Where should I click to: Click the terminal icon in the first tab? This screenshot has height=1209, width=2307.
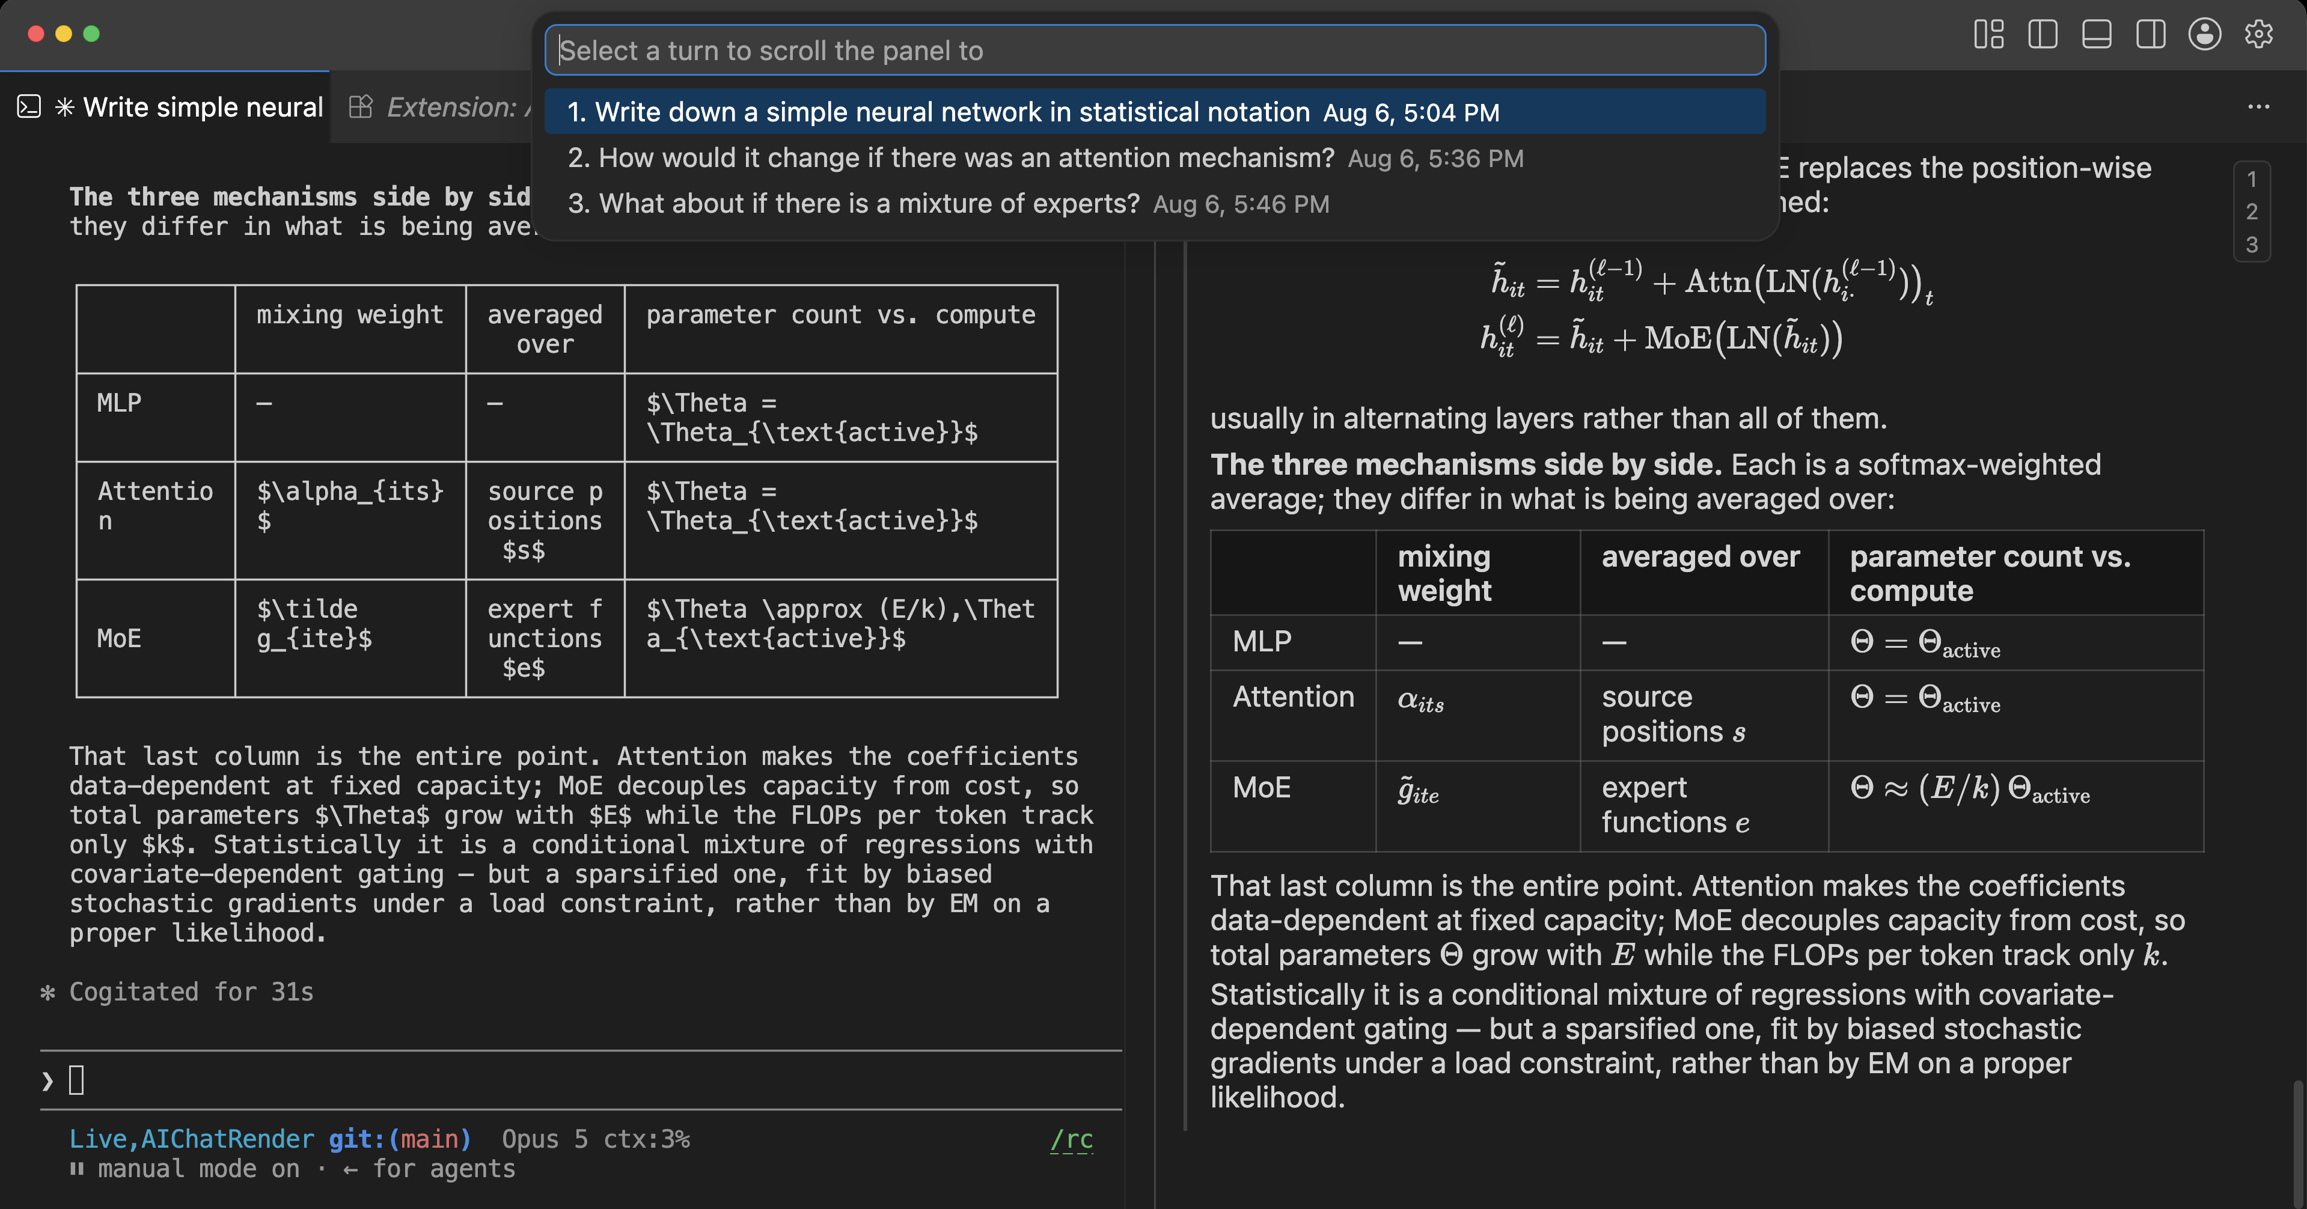coord(29,108)
